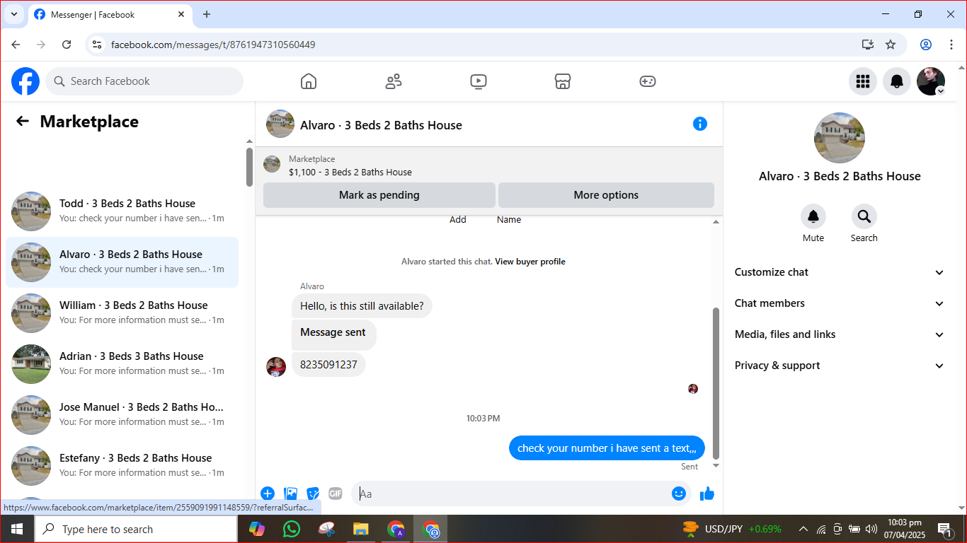This screenshot has width=967, height=543.
Task: Open File Explorer from the taskbar
Action: (361, 529)
